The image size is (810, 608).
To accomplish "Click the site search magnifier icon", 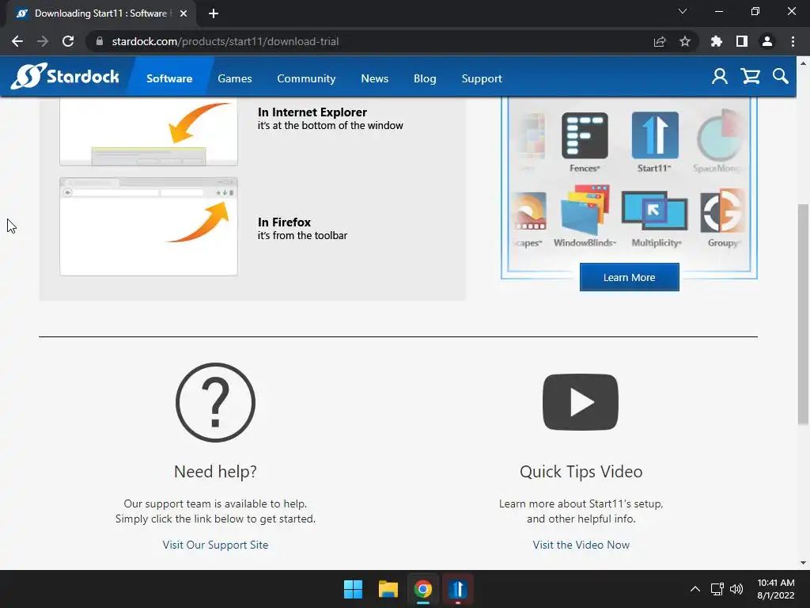I will (781, 77).
